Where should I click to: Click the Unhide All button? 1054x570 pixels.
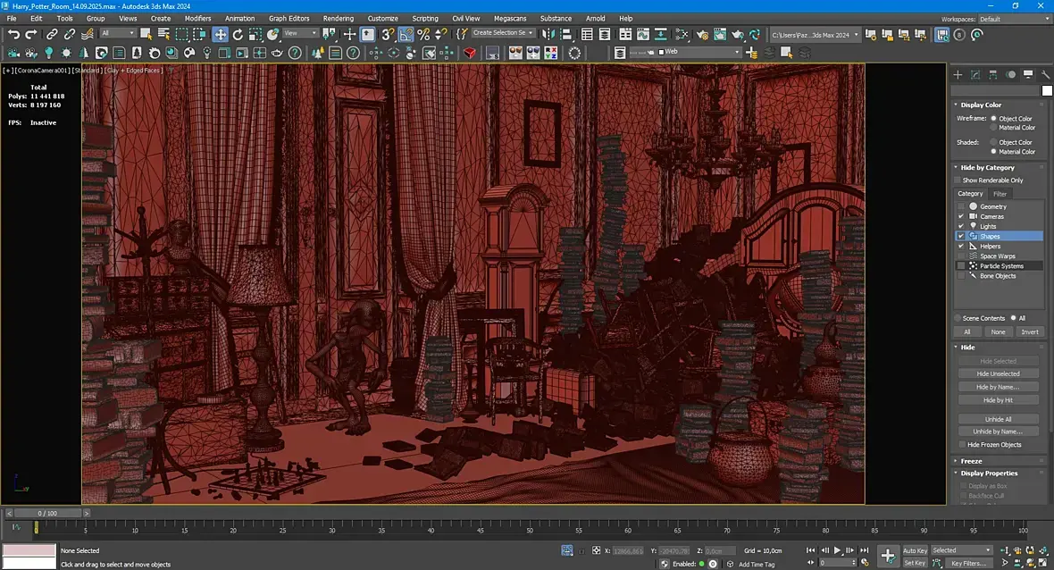point(998,419)
